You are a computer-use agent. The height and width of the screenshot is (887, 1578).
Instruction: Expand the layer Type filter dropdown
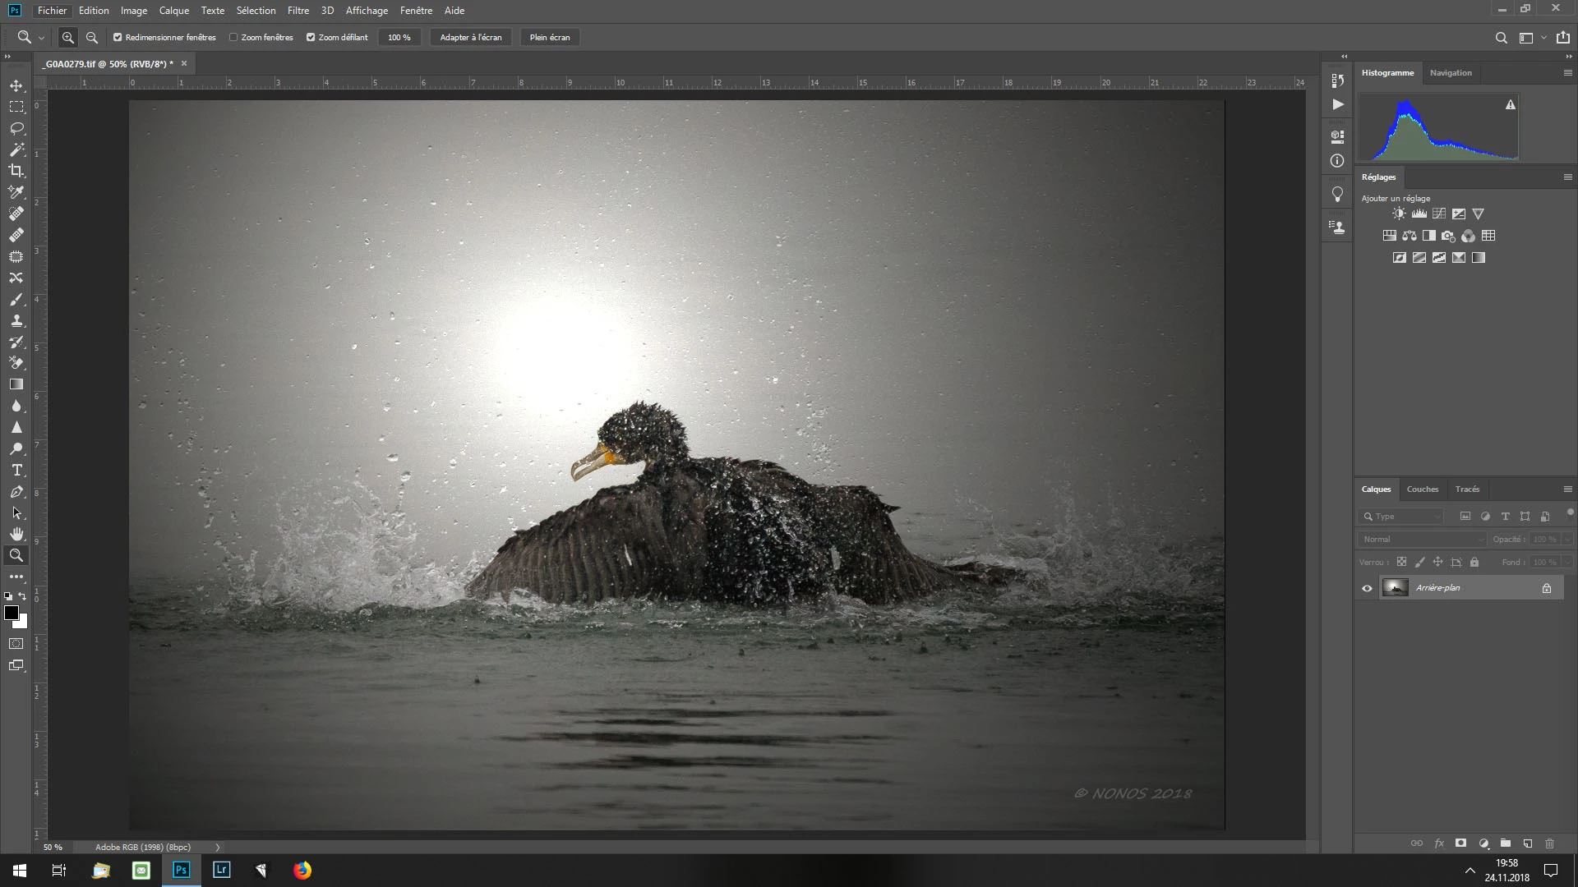pos(1437,517)
